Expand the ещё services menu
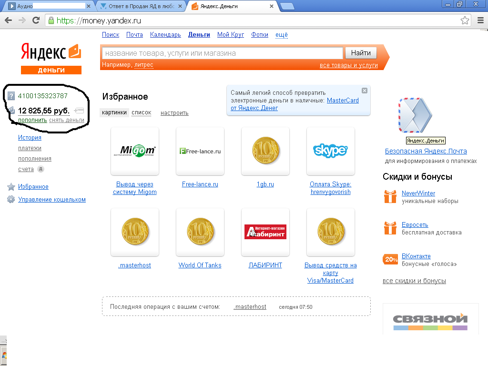 (281, 34)
